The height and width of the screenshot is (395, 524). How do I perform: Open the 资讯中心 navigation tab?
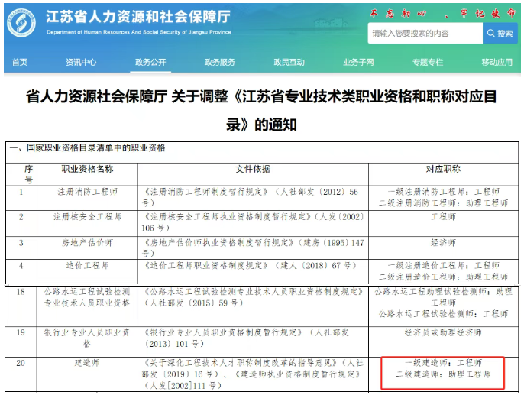pos(81,62)
